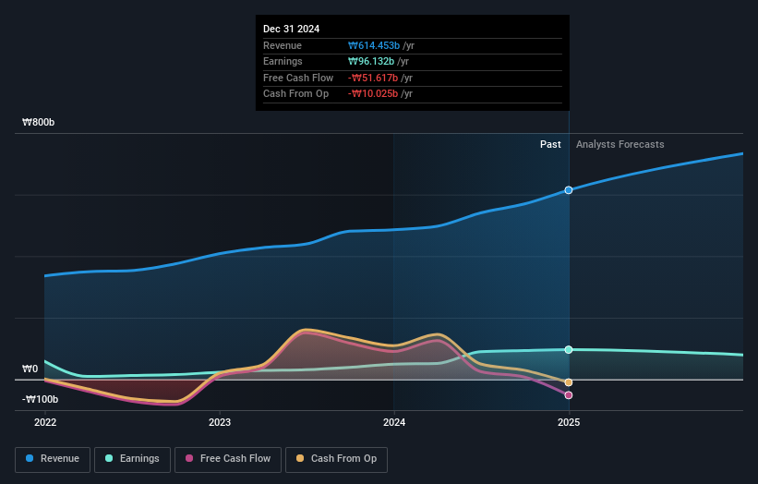
Task: Click the Dec 31 2024 tooltip date
Action: coord(291,29)
